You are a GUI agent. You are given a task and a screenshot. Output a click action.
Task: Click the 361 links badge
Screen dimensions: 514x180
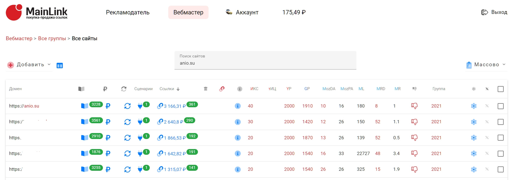(192, 105)
